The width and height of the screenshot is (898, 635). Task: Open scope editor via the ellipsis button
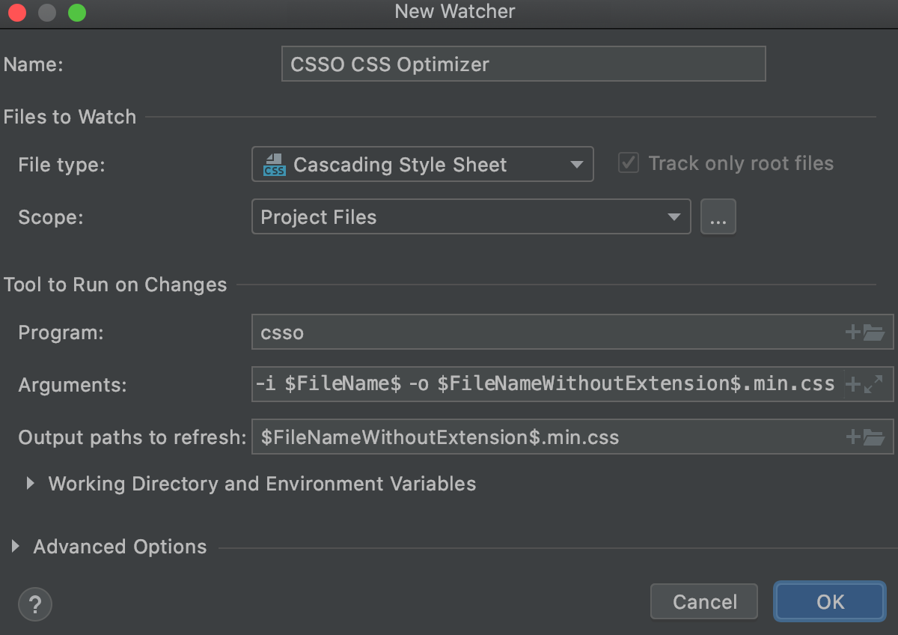point(718,216)
